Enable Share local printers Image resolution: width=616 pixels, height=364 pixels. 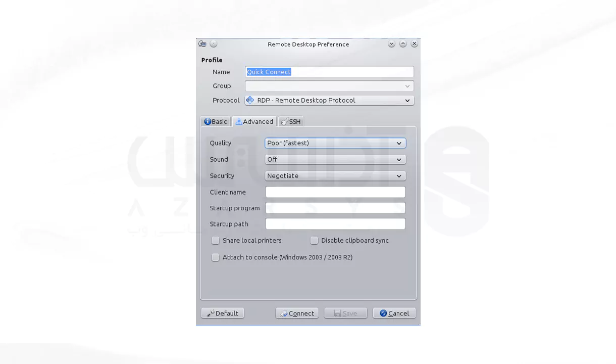216,240
